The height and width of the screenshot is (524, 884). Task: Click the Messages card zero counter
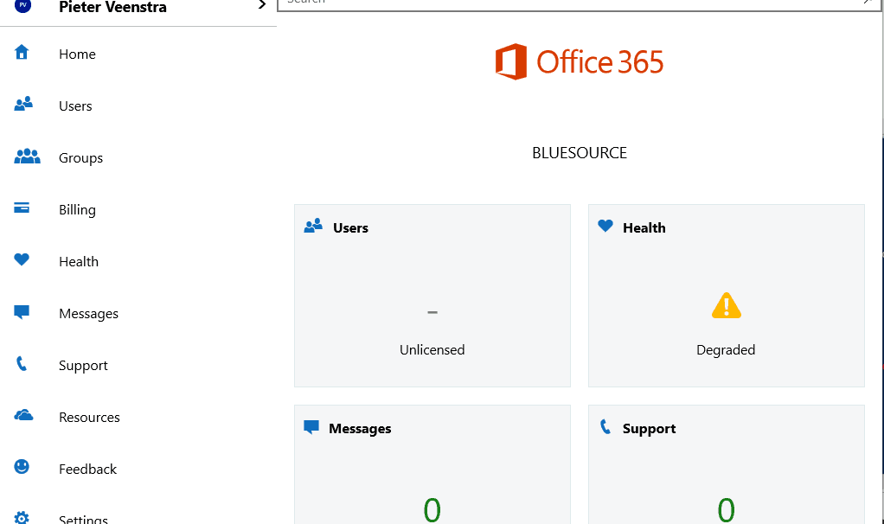coord(432,509)
